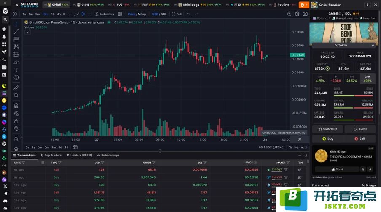Open the Discord icon in left sidebar
Screen dimensions: 381x212
pos(5,201)
